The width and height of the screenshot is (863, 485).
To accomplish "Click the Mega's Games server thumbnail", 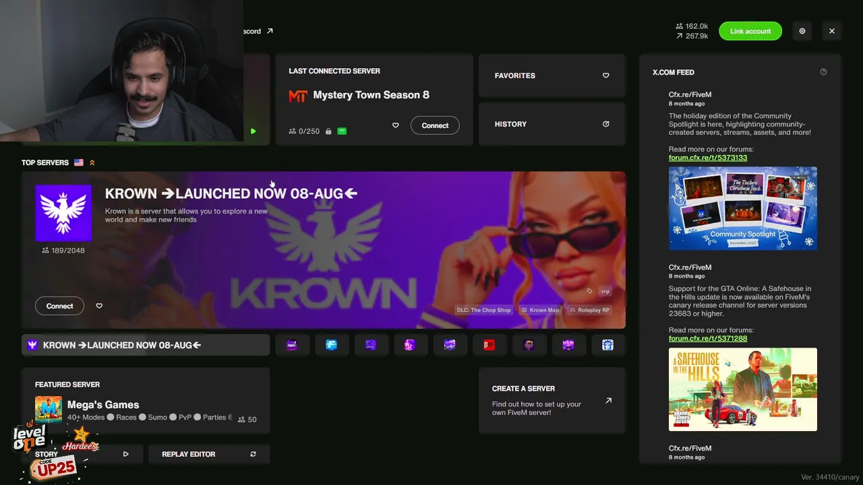I will [x=49, y=410].
